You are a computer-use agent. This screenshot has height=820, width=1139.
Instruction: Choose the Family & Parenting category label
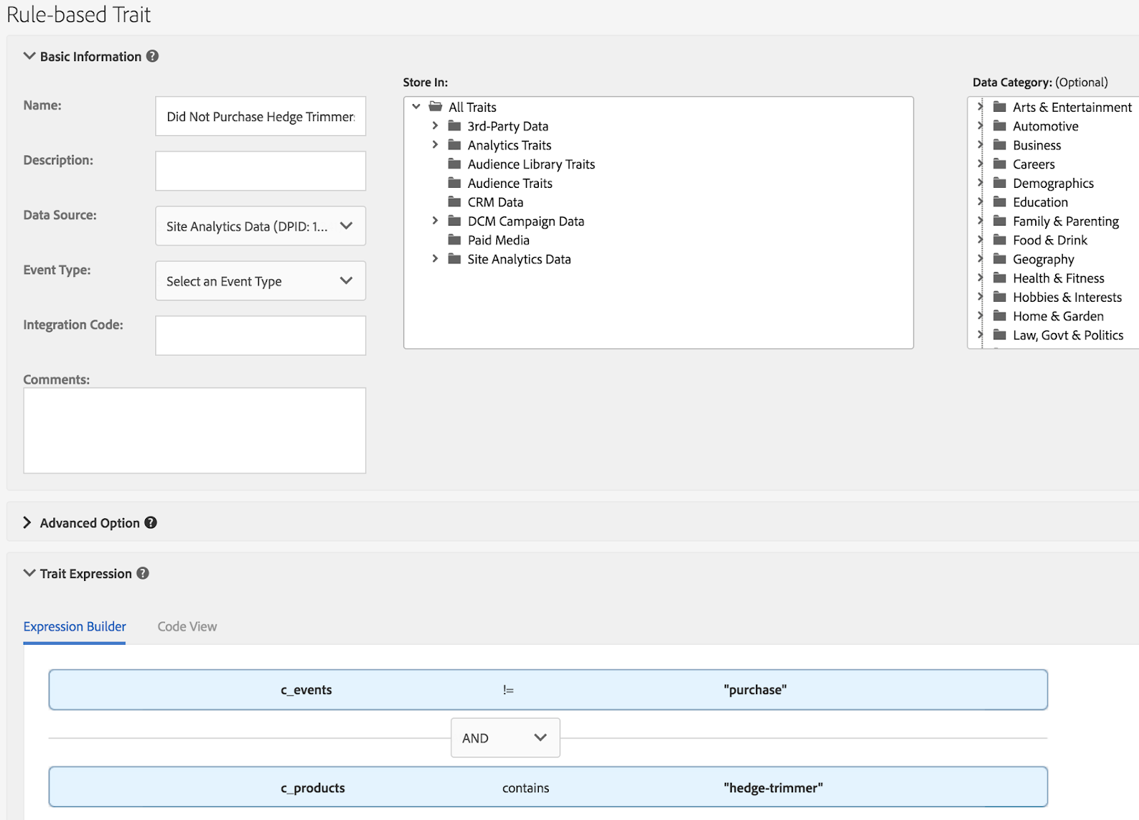(1066, 221)
